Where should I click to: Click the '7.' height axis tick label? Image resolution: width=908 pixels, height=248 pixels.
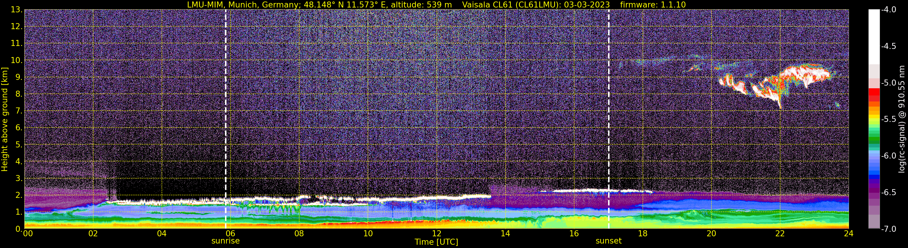coord(19,111)
